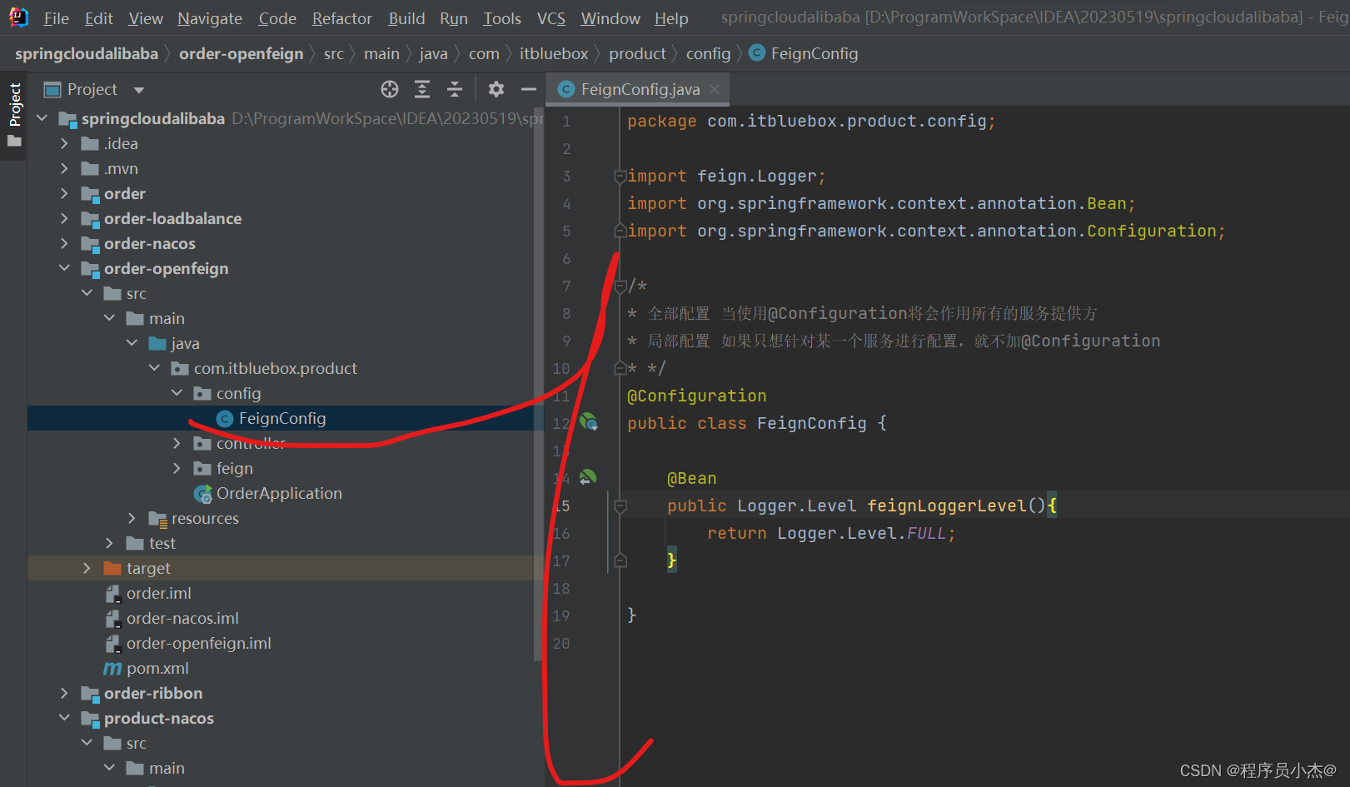The width and height of the screenshot is (1350, 787).
Task: Expand the test folder
Action: pyautogui.click(x=109, y=543)
